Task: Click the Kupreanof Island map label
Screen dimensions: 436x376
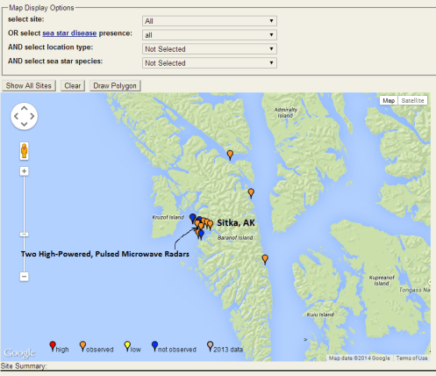Action: pyautogui.click(x=382, y=280)
